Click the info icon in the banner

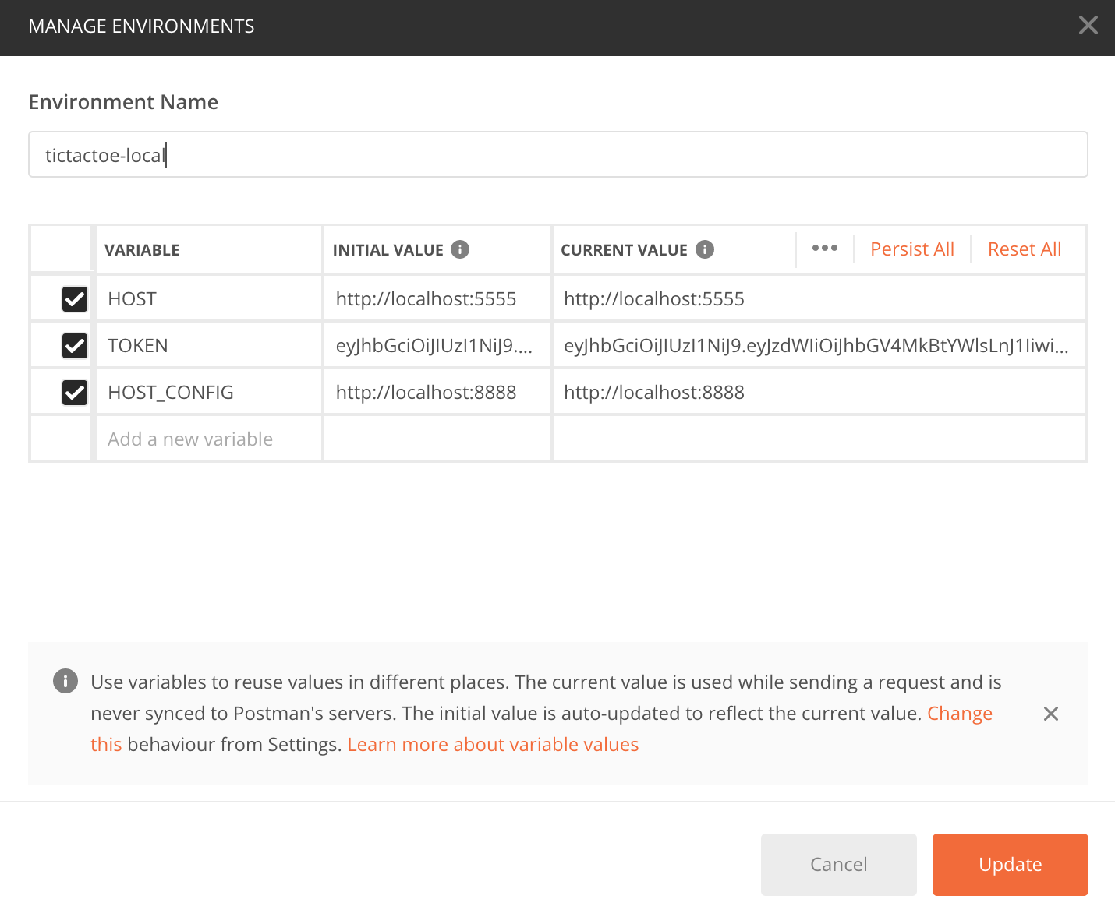(65, 681)
